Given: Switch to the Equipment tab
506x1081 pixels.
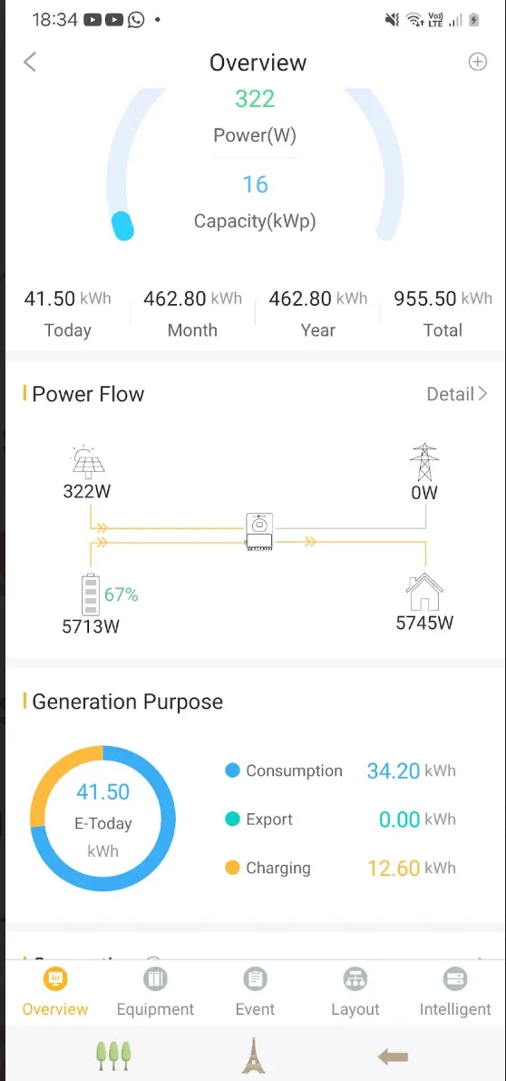Looking at the screenshot, I should [x=155, y=993].
